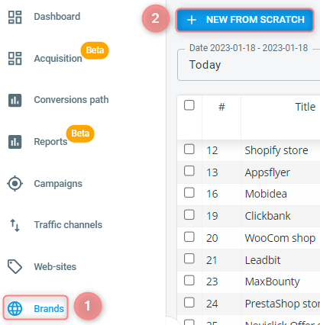Check the box for Shopify store row

coord(189,149)
